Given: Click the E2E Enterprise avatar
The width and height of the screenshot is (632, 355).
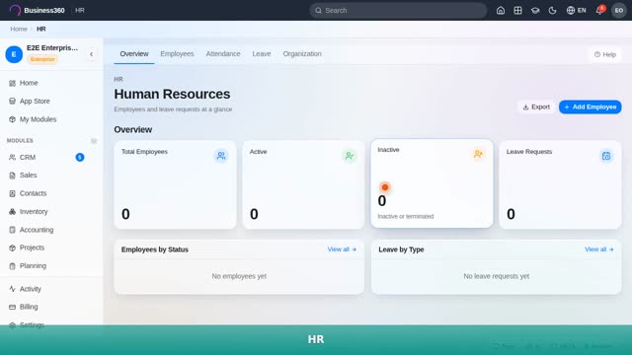Looking at the screenshot, I should coord(14,54).
